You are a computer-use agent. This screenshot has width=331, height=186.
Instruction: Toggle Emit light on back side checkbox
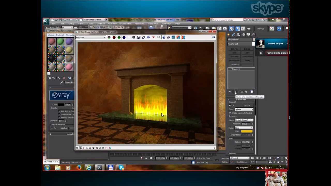[x=59, y=111]
